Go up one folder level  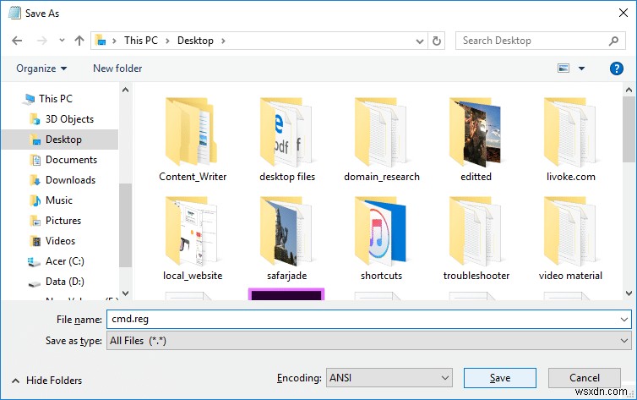[x=79, y=41]
